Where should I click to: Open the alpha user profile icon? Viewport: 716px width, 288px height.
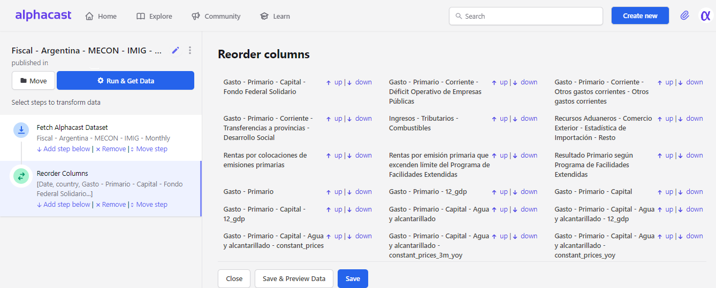705,15
